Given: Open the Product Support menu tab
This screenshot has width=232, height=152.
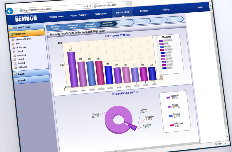Looking at the screenshot, I should click(x=79, y=15).
